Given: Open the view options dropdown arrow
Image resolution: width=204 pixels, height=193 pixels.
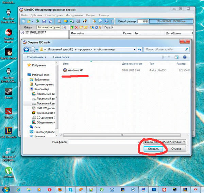Looking at the screenshot, I should point(169,57).
